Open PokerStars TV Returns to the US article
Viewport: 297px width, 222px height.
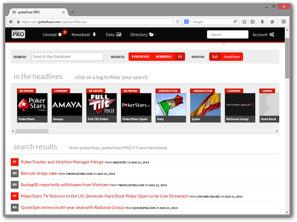104,196
